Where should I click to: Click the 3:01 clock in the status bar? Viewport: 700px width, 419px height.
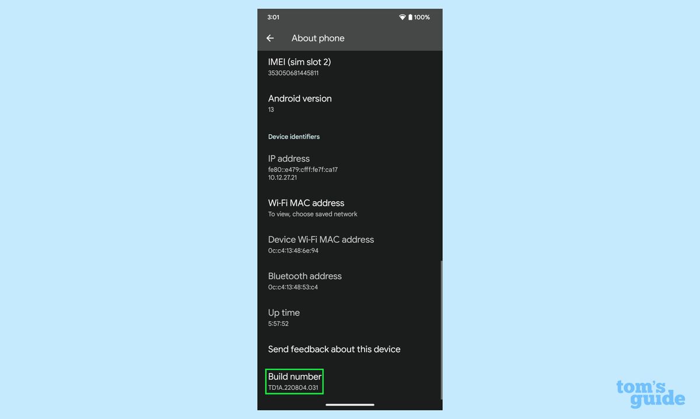tap(273, 17)
